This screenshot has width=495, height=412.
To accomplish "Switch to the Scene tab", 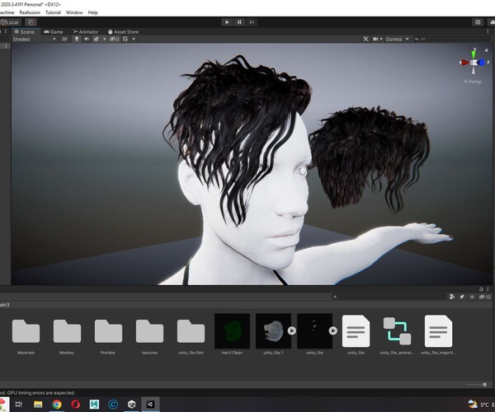I will click(x=25, y=32).
